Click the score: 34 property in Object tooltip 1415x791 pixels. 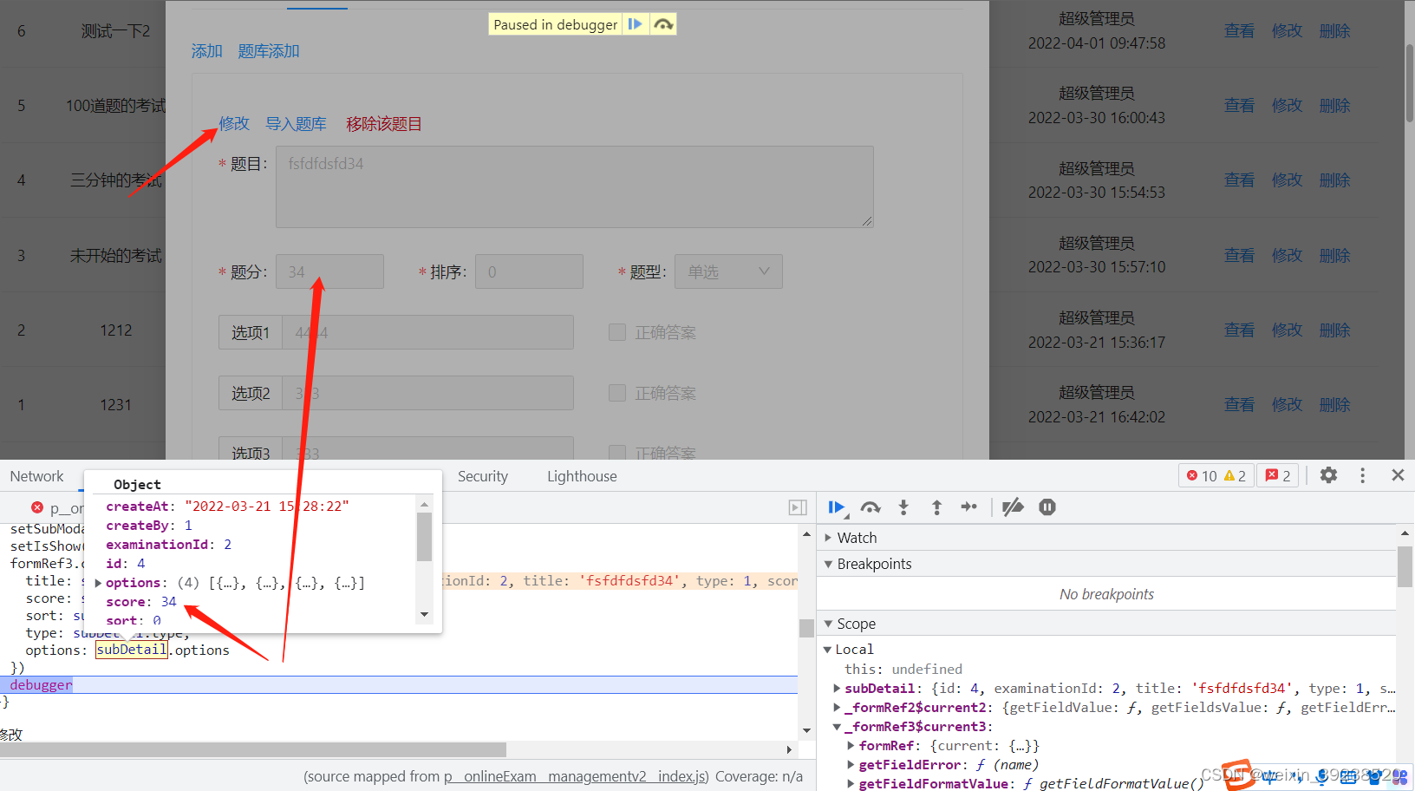tap(141, 602)
